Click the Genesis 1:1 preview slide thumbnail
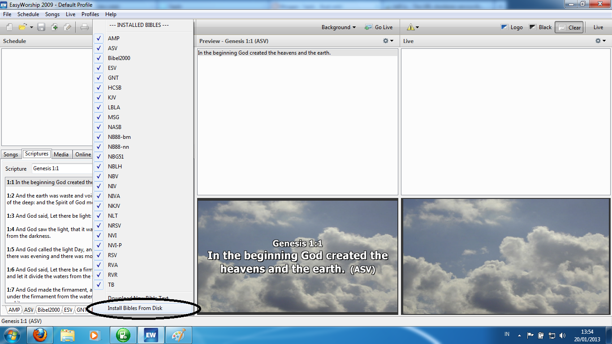Image resolution: width=612 pixels, height=344 pixels. tap(297, 256)
